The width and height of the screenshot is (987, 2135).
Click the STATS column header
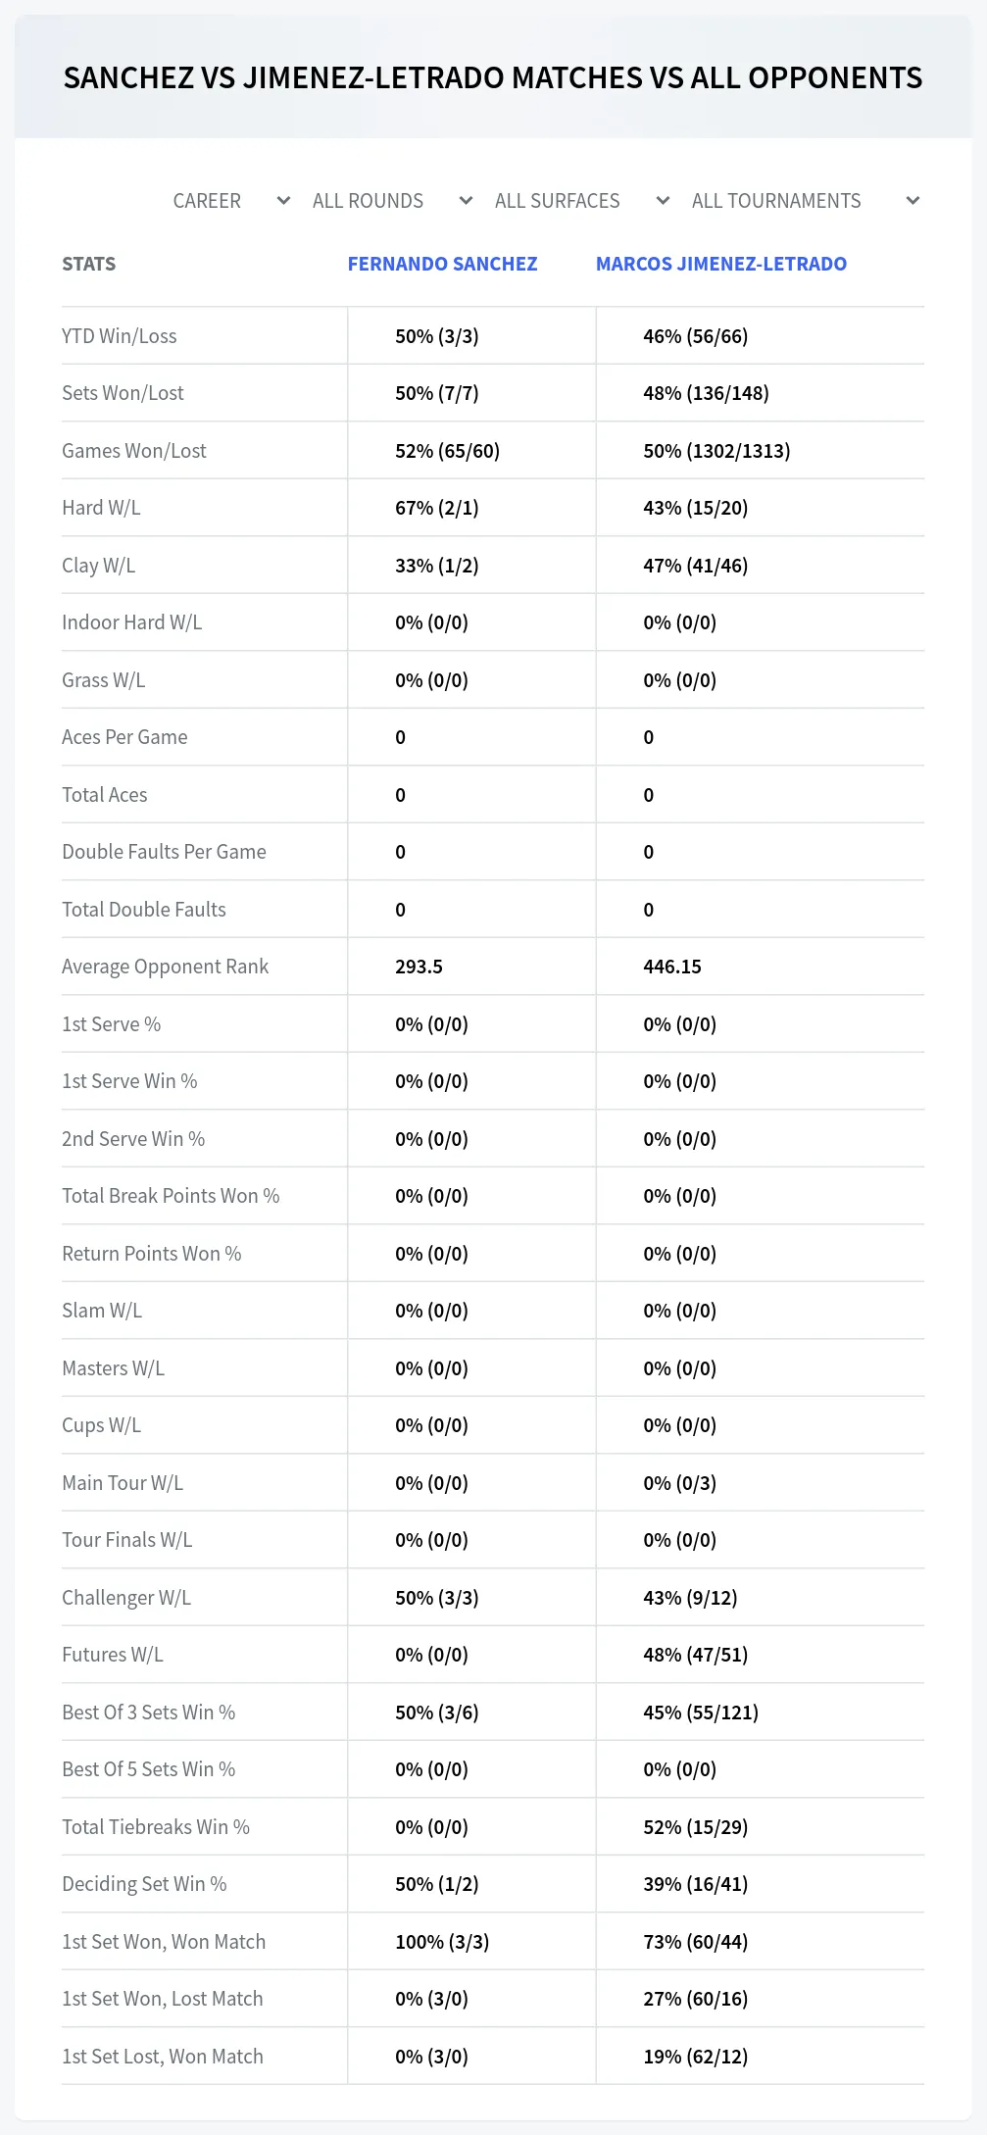[x=89, y=264]
